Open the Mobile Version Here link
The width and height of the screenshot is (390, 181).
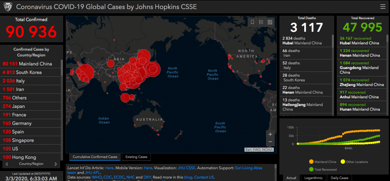pos(148,168)
